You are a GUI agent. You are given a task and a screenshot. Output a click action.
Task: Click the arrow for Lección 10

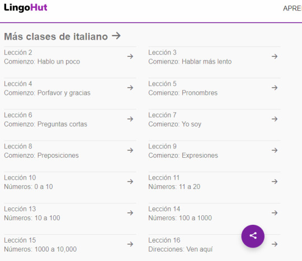click(130, 181)
